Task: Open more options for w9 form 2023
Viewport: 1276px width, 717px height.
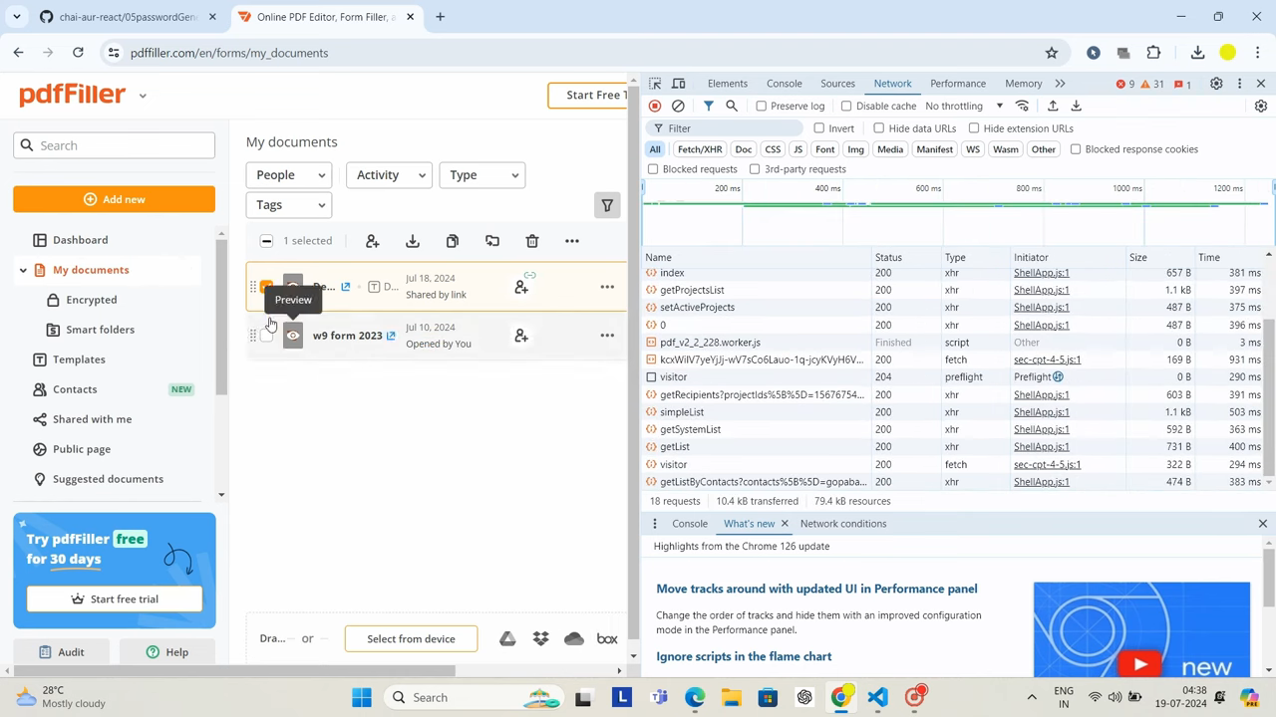Action: click(x=607, y=336)
